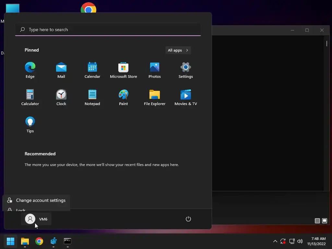Open the Edge browser from pinned apps
The height and width of the screenshot is (249, 332).
30,70
